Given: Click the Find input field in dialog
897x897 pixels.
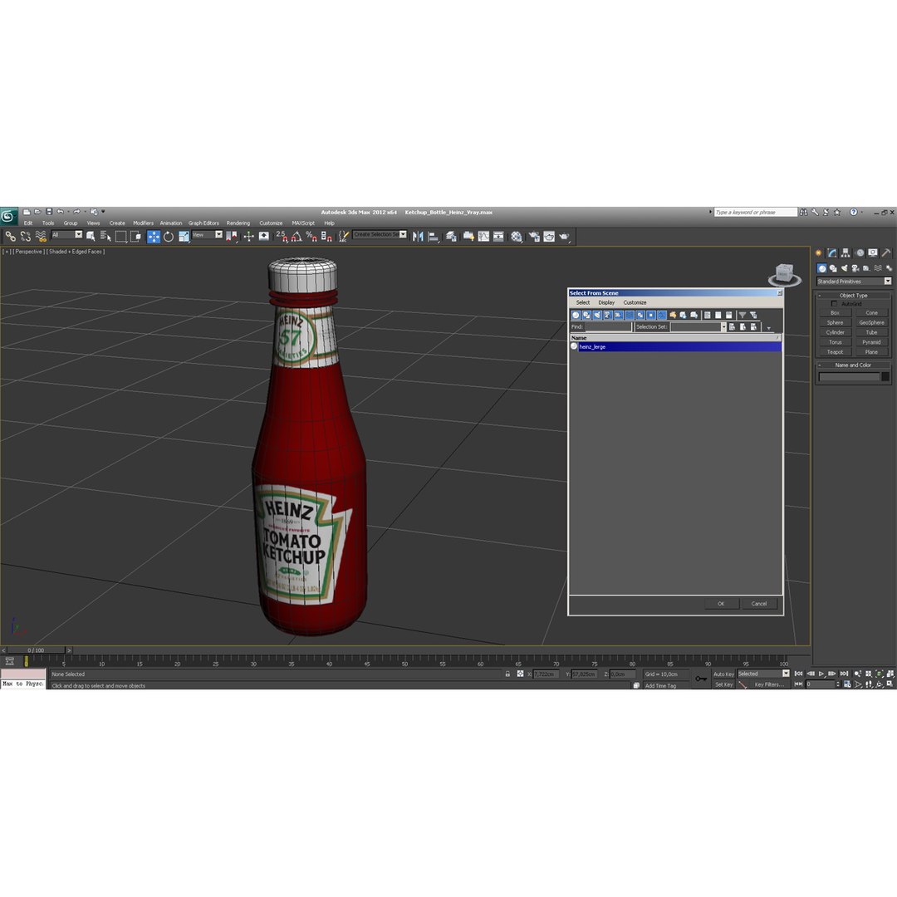Looking at the screenshot, I should [x=608, y=326].
